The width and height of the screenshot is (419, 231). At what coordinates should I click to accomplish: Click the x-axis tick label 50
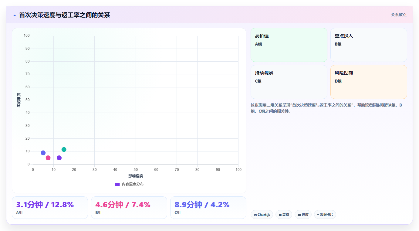pos(136,170)
